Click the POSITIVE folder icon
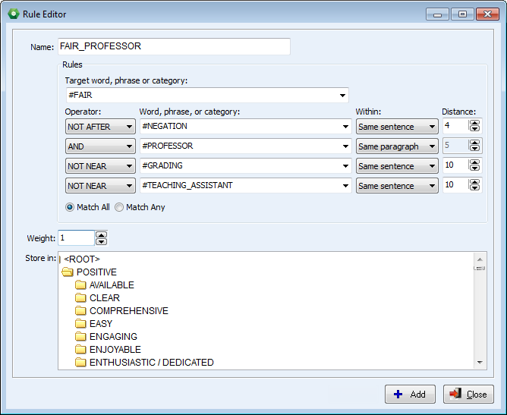Image resolution: width=507 pixels, height=415 pixels. (68, 272)
